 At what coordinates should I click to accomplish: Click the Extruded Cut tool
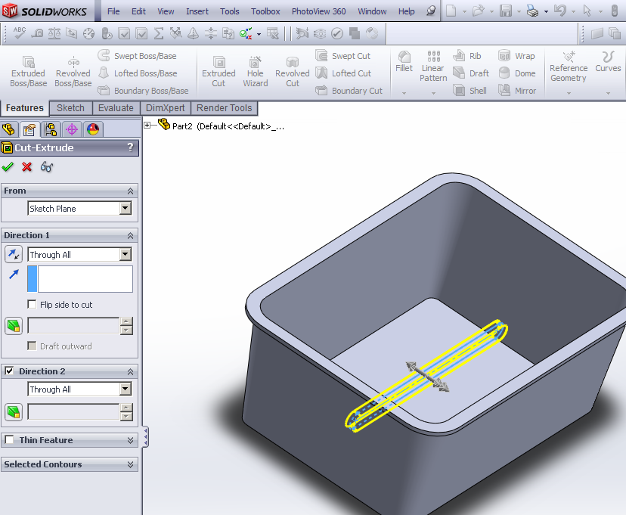click(218, 71)
